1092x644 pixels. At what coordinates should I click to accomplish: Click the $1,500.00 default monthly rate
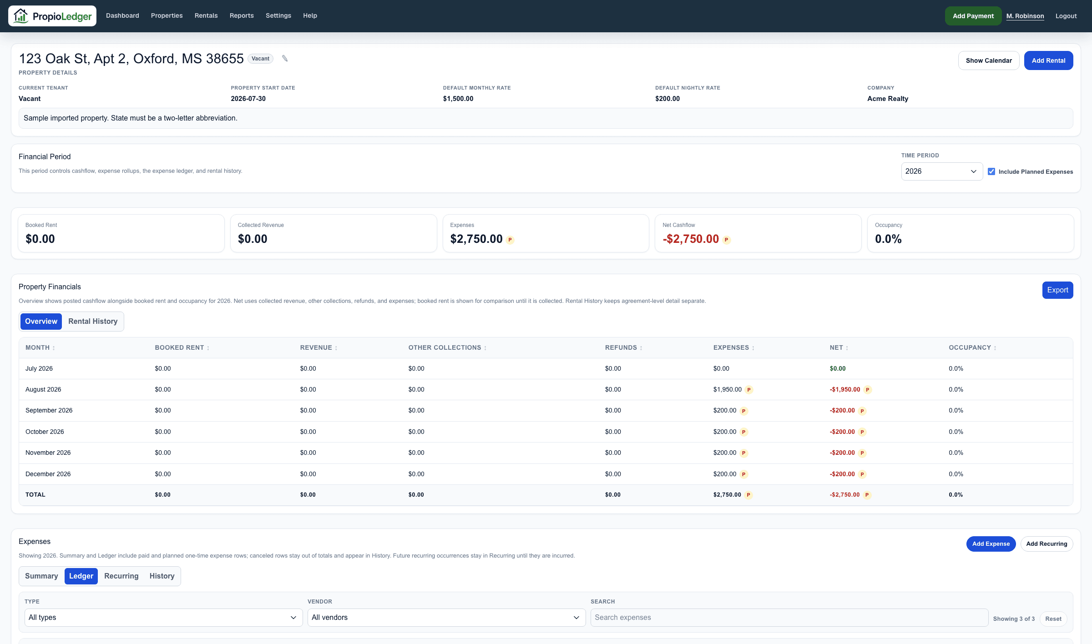[x=458, y=99]
